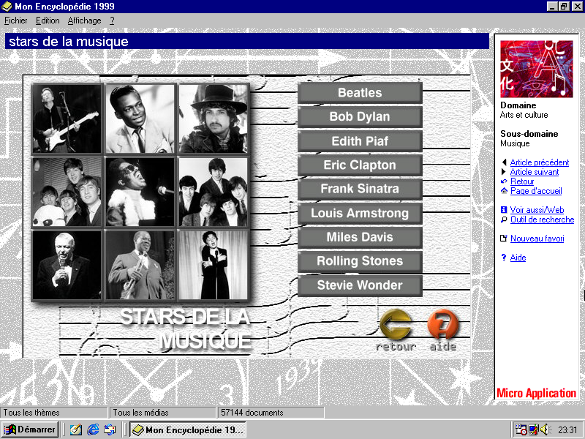This screenshot has height=439, width=585.
Task: Select the Bob Dylan button
Action: (x=360, y=117)
